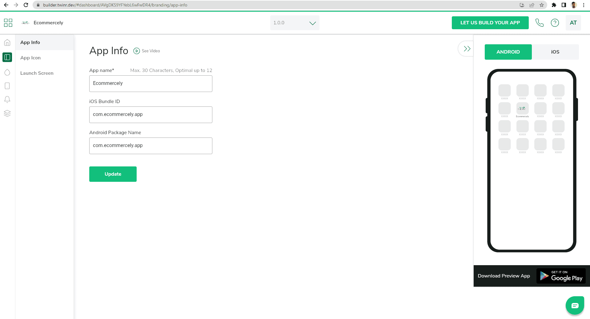The height and width of the screenshot is (319, 590).
Task: Open the droplet theme sidebar icon
Action: point(7,72)
